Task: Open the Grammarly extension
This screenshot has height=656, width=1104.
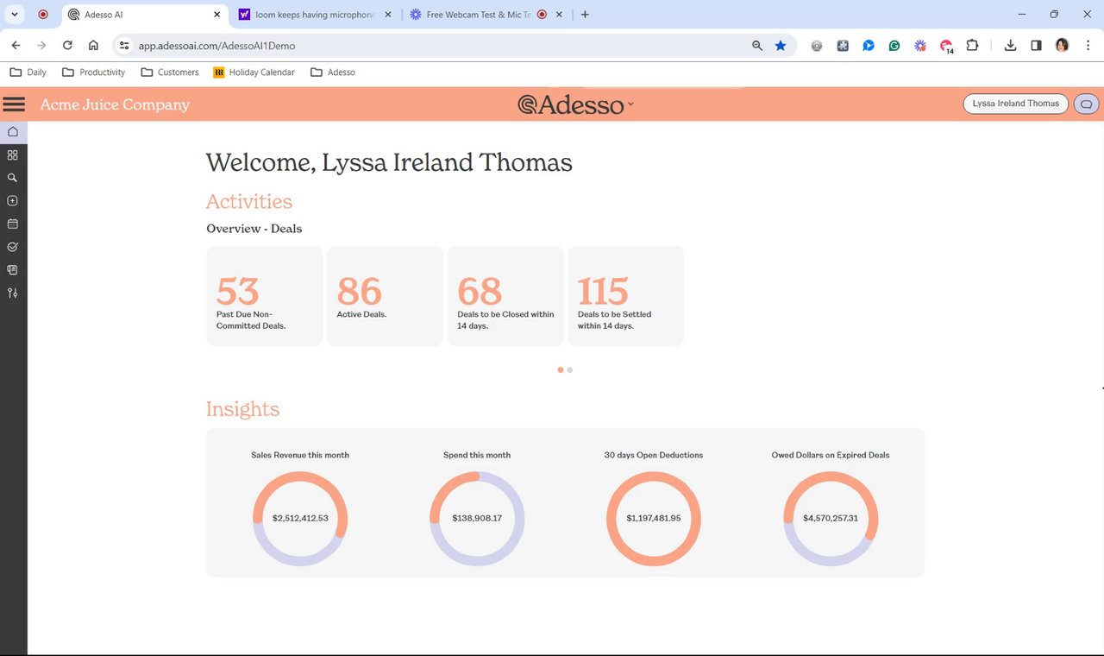Action: pyautogui.click(x=894, y=45)
